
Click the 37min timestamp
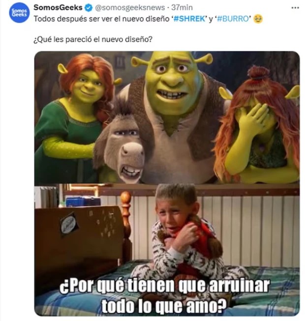(x=182, y=7)
